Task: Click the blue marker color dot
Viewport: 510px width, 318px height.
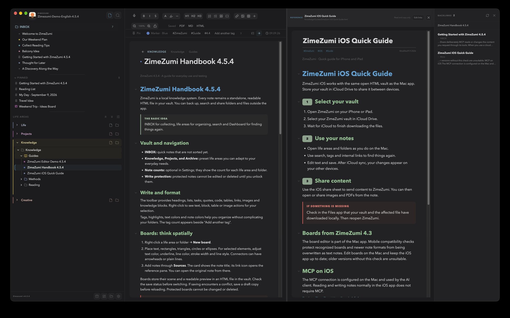Action: [148, 33]
